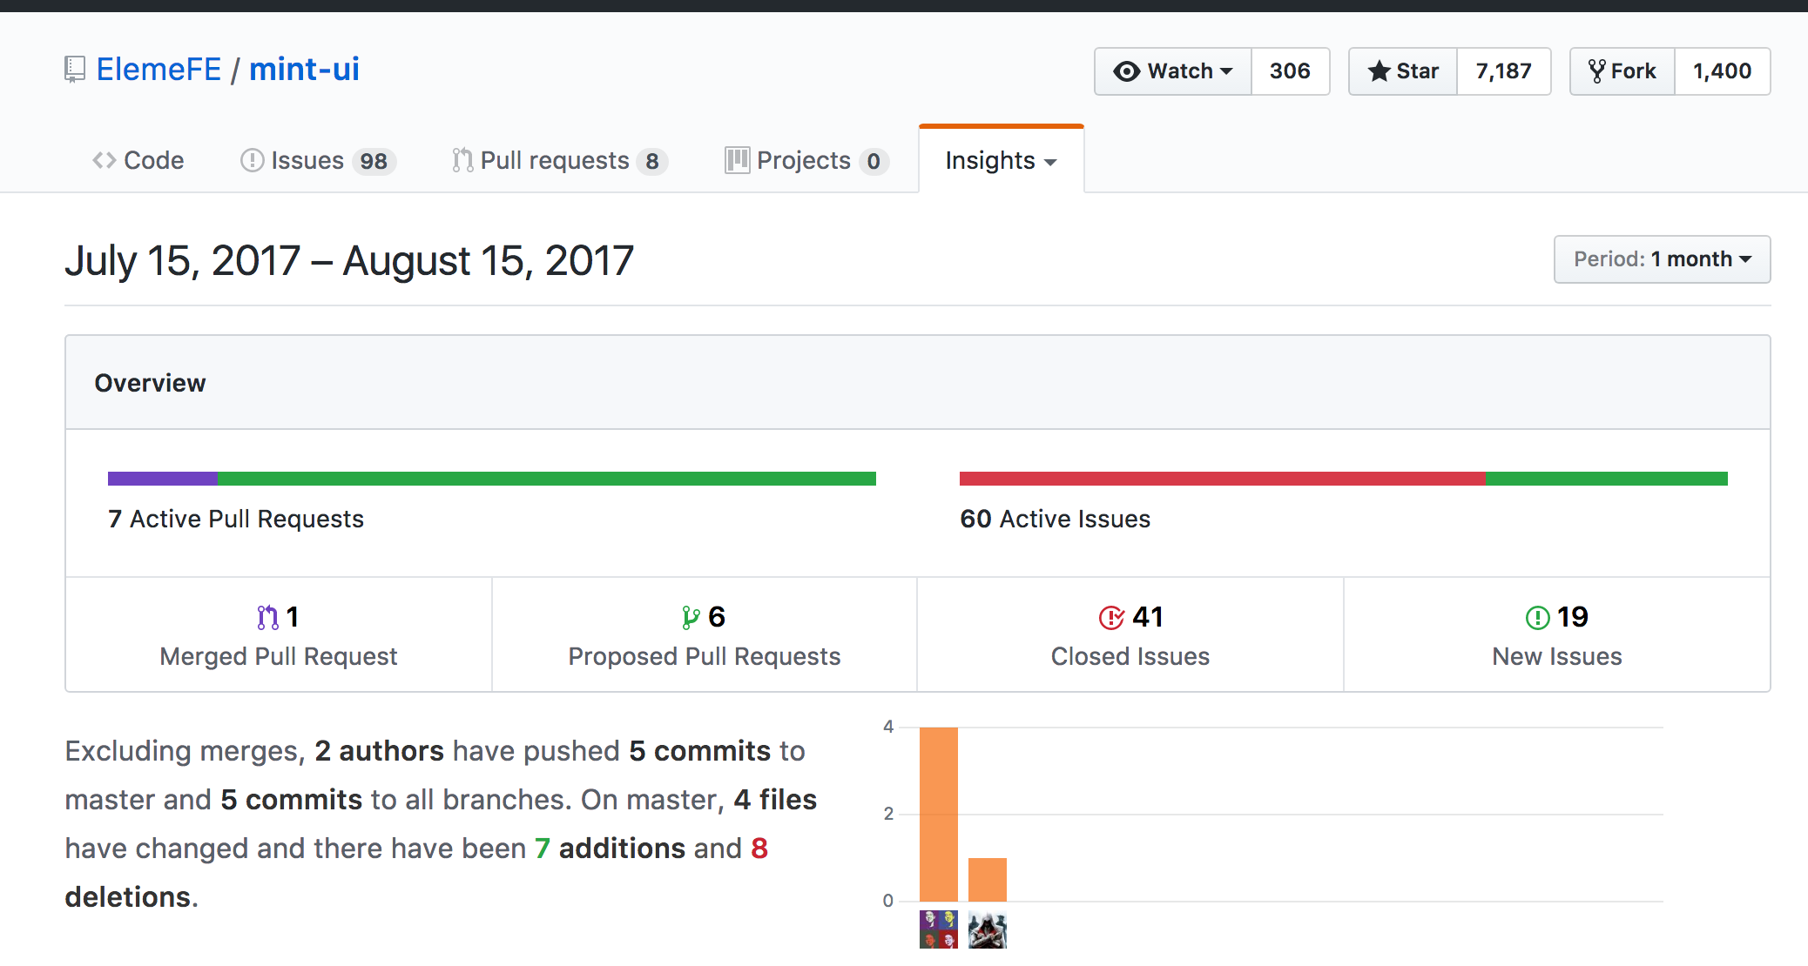Click the 8 pull requests counter badge
Viewport: 1808px width, 966px height.
tap(652, 161)
